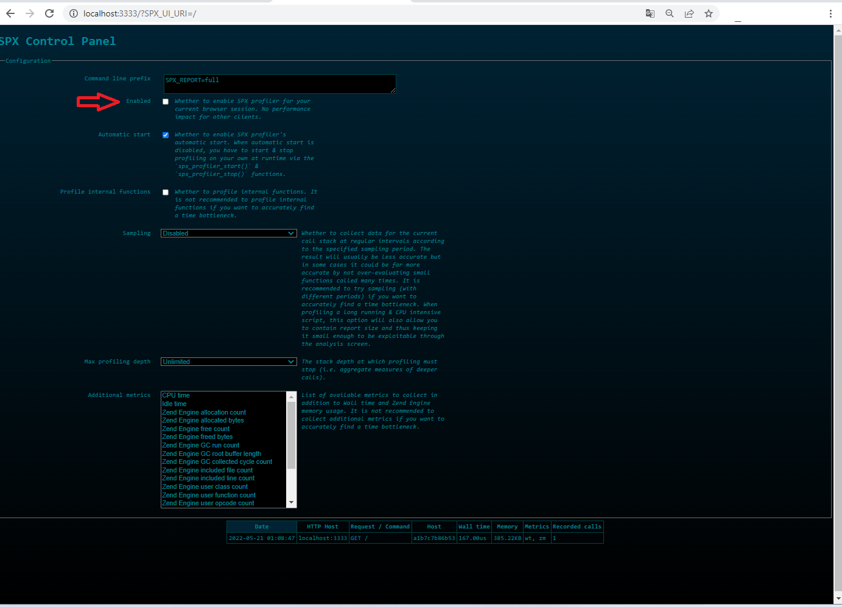842x607 pixels.
Task: Open the zoom magnifier icon in address bar
Action: pos(670,13)
